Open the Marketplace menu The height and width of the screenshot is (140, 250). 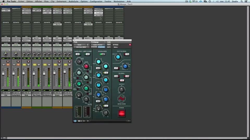coord(119,1)
